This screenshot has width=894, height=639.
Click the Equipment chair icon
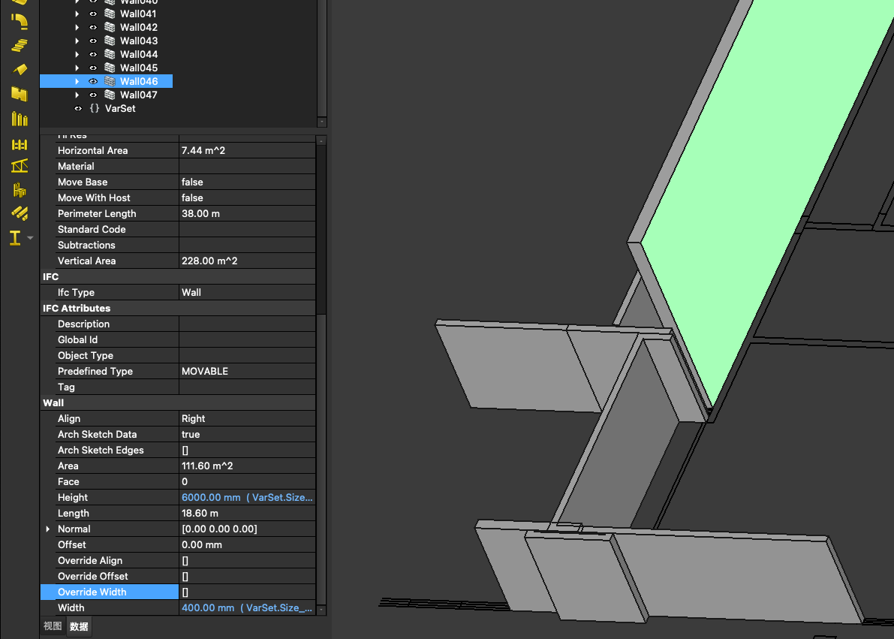[20, 190]
